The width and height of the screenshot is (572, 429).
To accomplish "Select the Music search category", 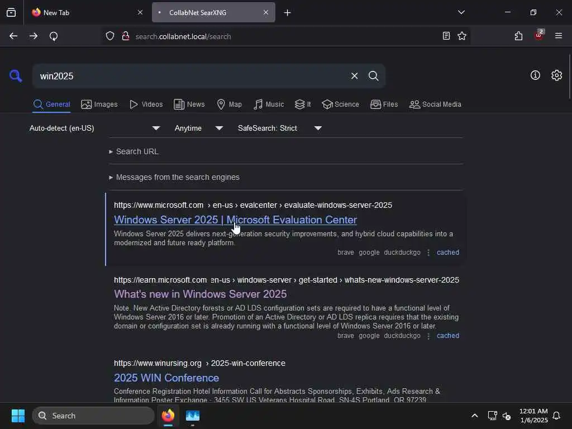I will tap(269, 104).
